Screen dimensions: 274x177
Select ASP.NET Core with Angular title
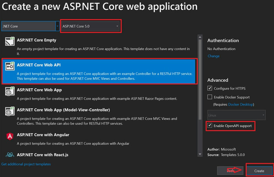point(43,135)
